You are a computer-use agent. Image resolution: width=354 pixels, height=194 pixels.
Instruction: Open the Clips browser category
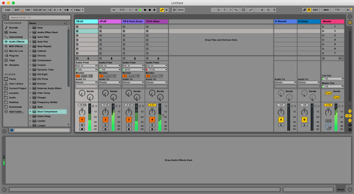pos(12,61)
